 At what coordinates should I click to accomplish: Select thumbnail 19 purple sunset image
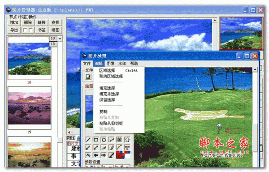tap(29, 108)
